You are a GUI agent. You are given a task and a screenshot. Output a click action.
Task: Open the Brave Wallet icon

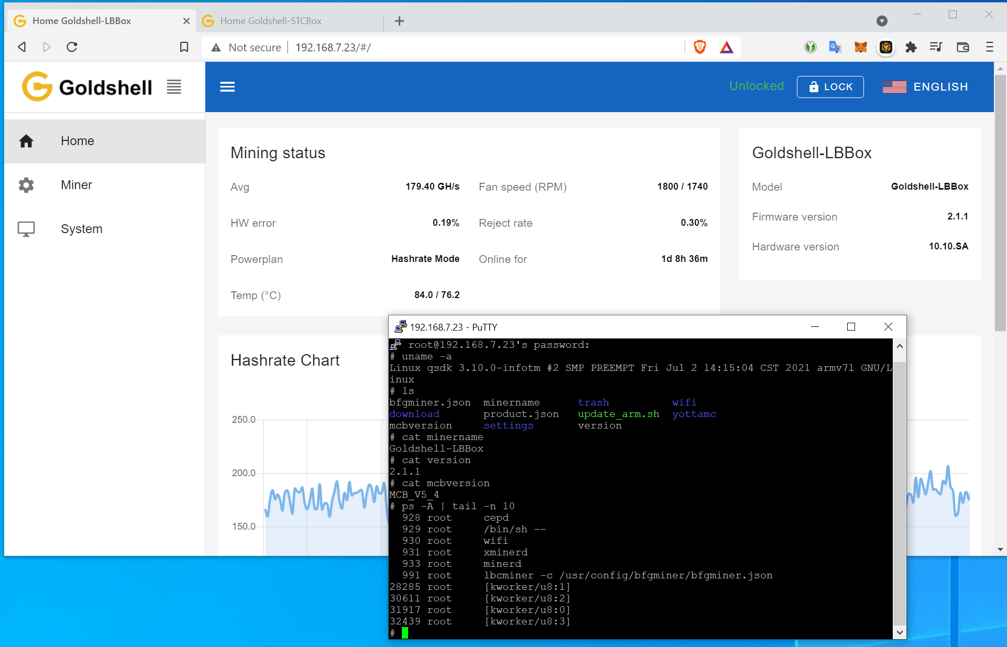pos(962,47)
